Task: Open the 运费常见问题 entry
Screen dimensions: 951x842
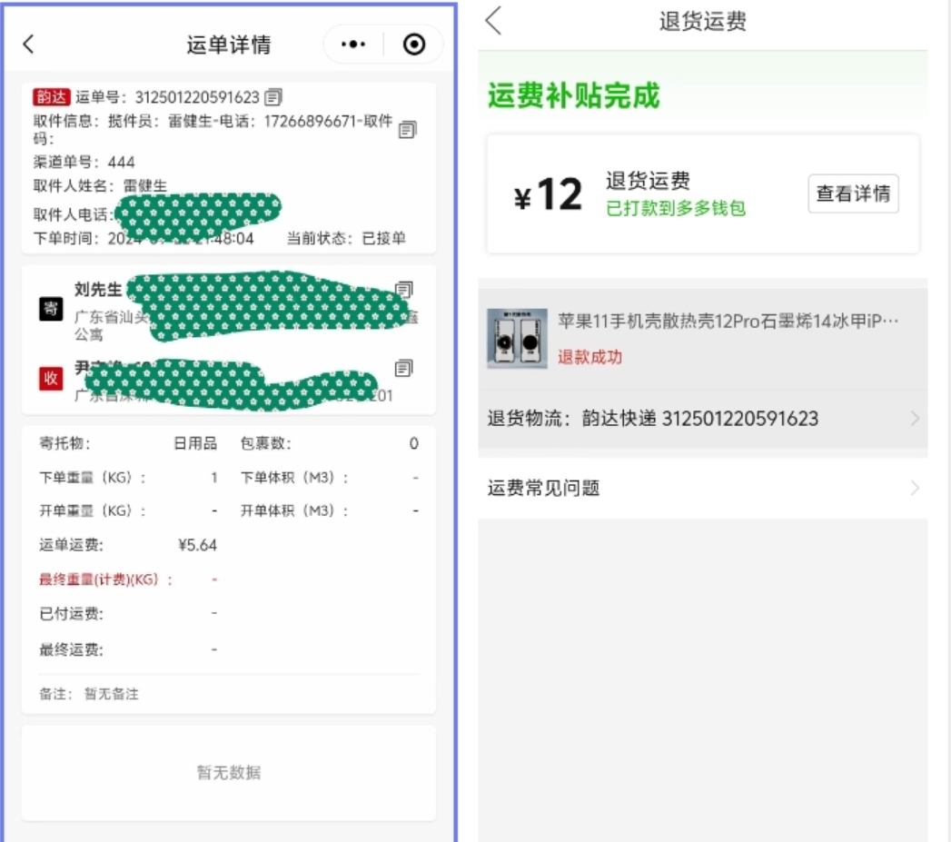Action: [x=703, y=489]
